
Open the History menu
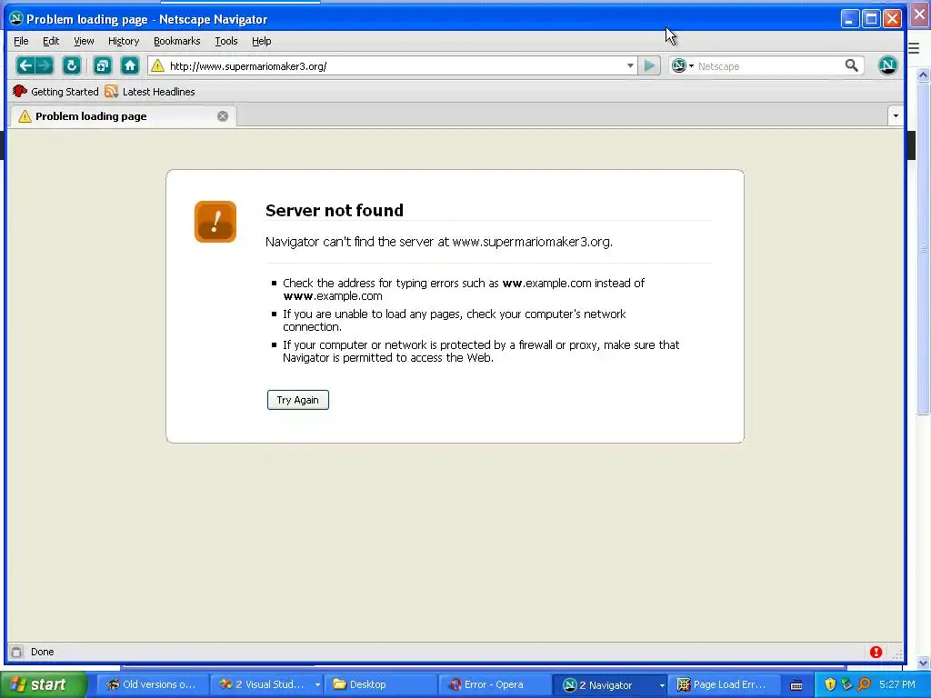pos(124,41)
